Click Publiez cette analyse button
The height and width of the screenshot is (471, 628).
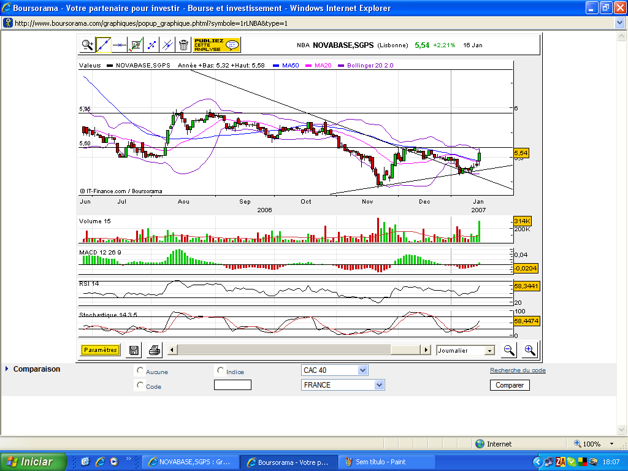click(x=216, y=45)
